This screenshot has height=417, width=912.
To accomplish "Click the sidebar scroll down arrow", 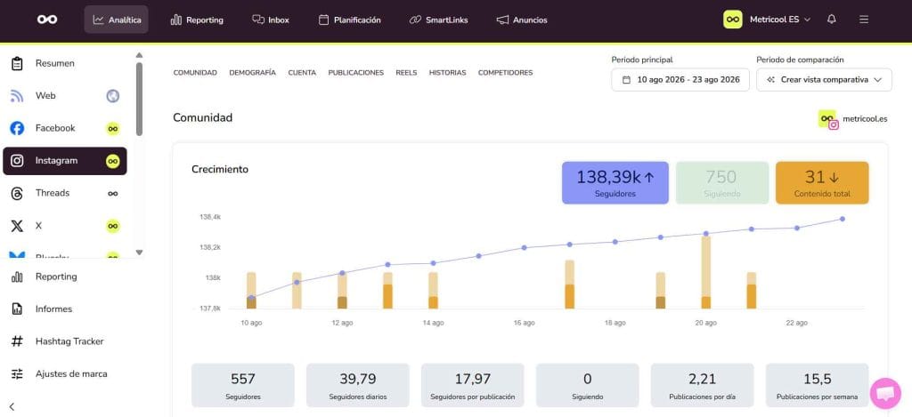I will (139, 252).
